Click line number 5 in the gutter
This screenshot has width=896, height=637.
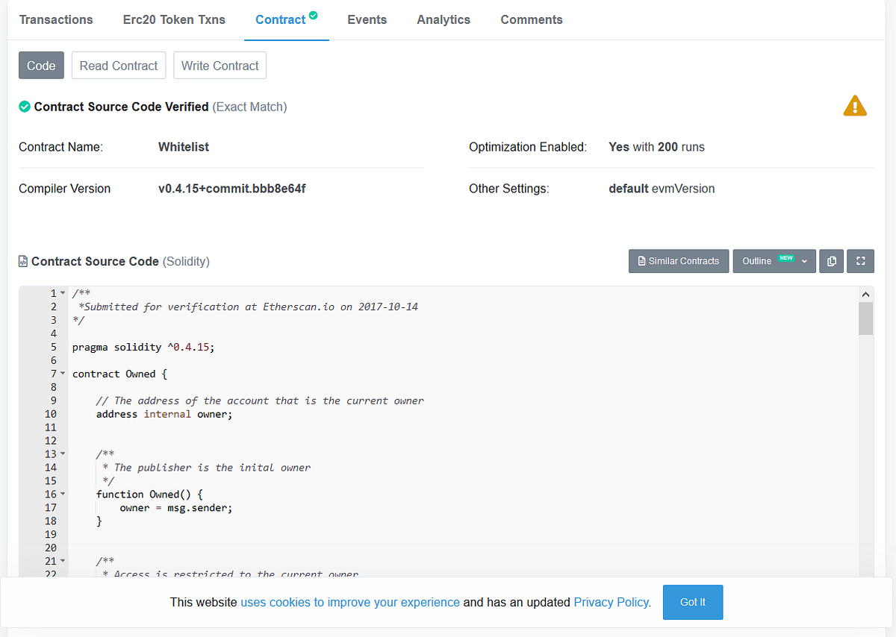[x=54, y=347]
